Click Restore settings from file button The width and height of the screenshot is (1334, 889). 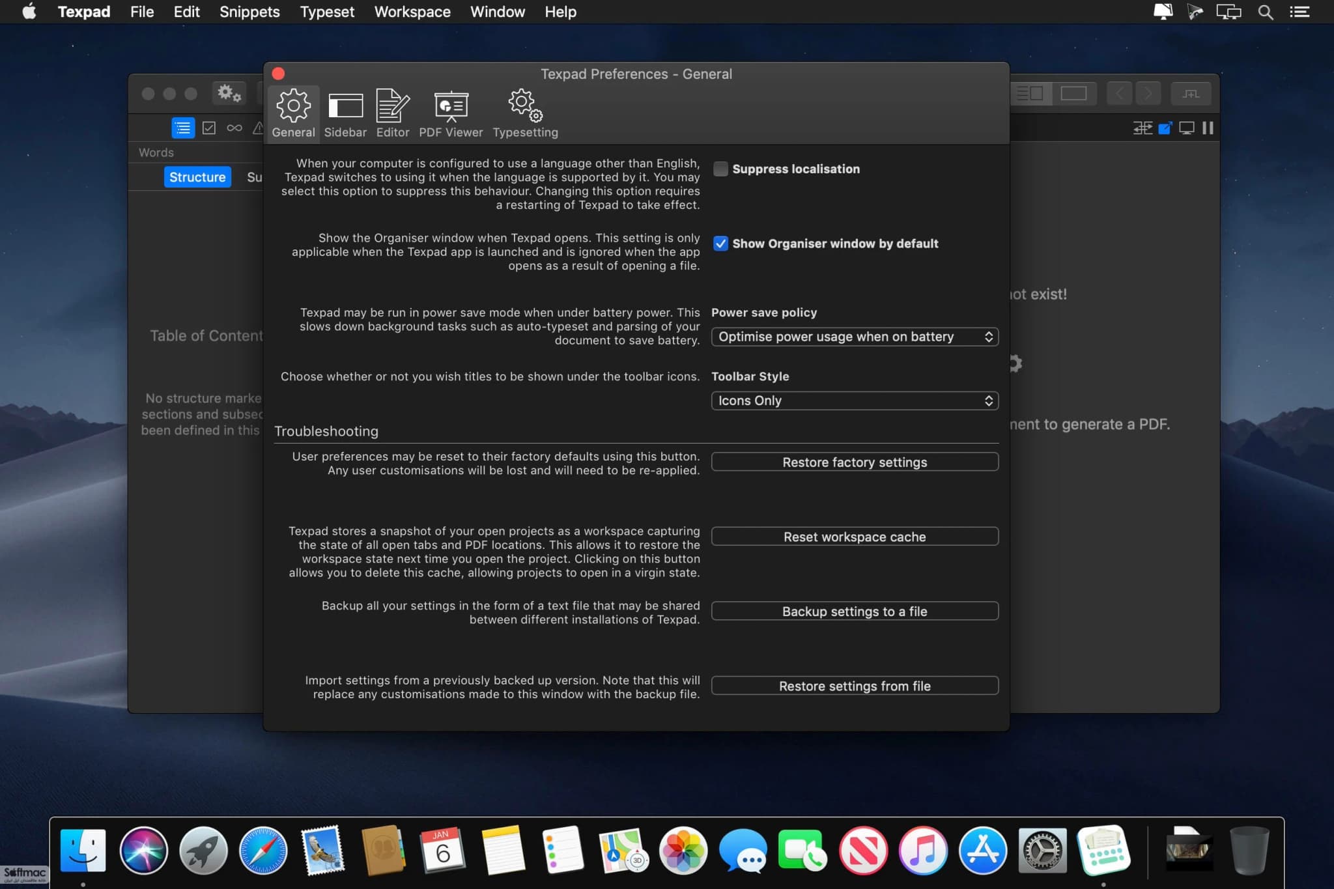pyautogui.click(x=855, y=686)
